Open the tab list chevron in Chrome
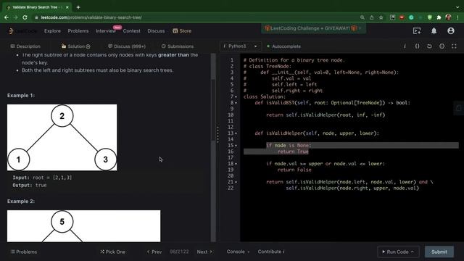 (x=457, y=7)
